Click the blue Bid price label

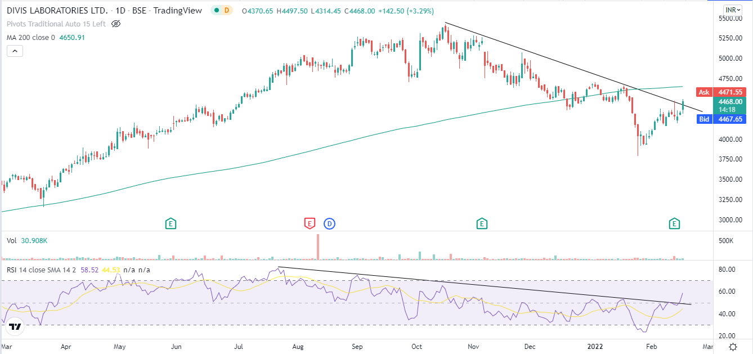point(703,119)
